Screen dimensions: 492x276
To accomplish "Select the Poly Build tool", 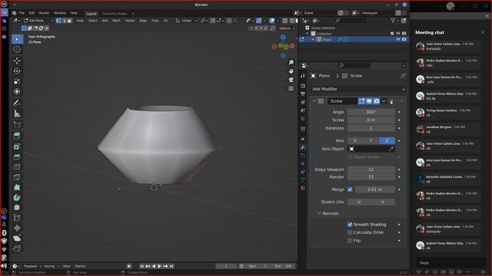I will (x=17, y=187).
